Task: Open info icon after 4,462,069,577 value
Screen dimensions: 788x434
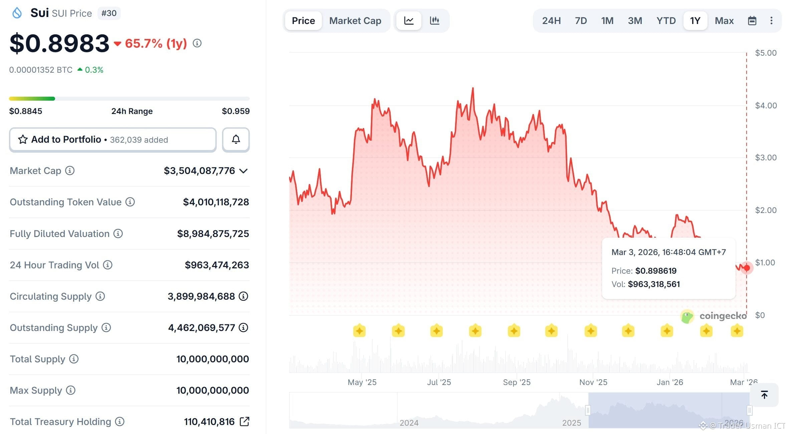Action: (x=243, y=328)
